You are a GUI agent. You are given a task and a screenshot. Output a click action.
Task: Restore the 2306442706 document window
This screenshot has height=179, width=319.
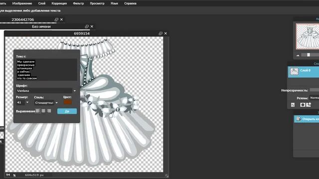[56, 19]
